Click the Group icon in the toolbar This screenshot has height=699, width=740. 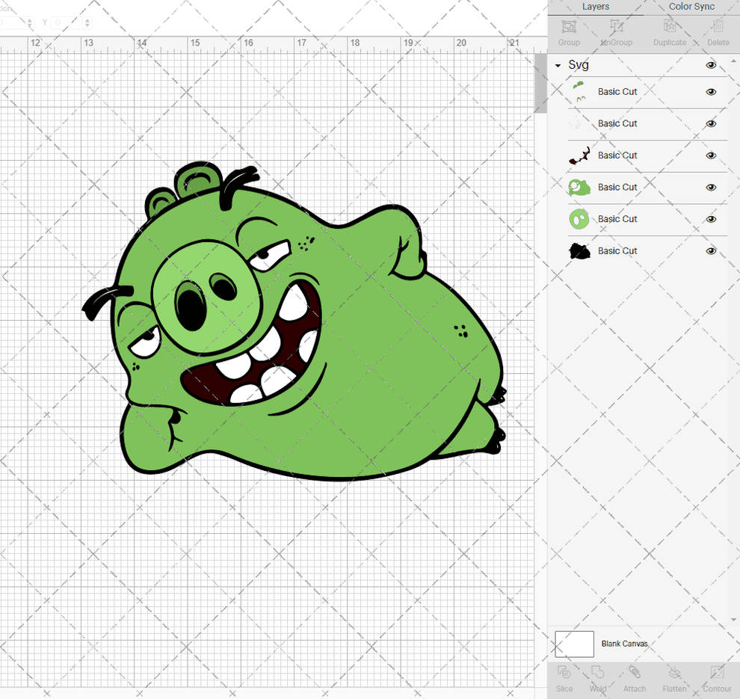click(x=568, y=31)
